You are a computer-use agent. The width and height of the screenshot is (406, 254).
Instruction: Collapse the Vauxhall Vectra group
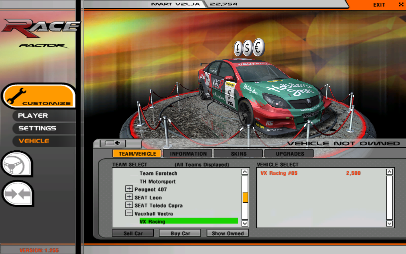coord(129,213)
